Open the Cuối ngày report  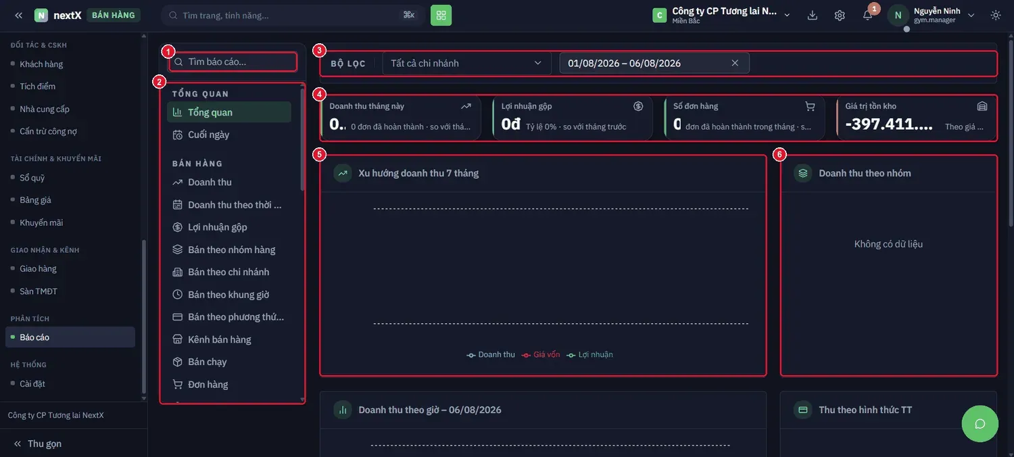click(x=229, y=135)
